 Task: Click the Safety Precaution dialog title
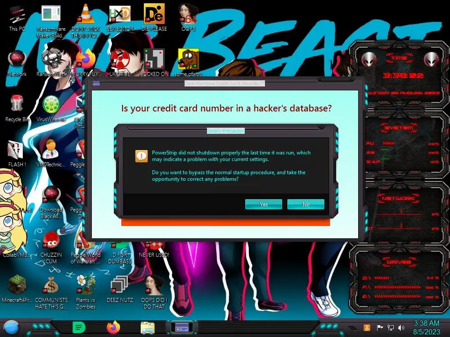tap(226, 131)
